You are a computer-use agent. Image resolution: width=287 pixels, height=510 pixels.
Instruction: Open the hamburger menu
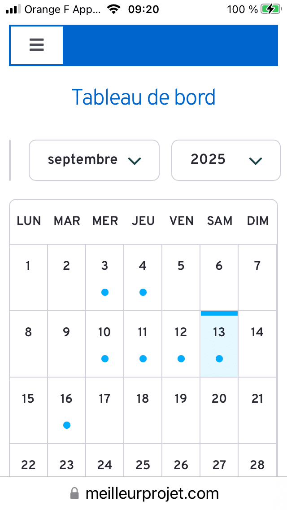36,45
